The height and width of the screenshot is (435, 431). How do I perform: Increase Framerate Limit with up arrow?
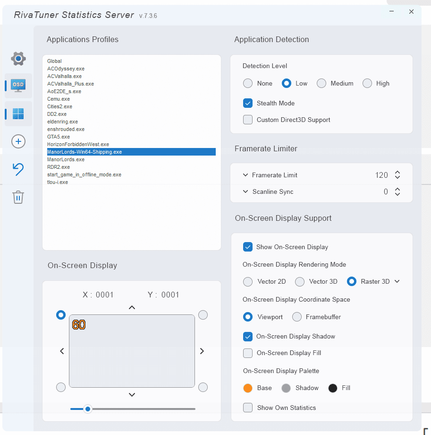(x=397, y=172)
